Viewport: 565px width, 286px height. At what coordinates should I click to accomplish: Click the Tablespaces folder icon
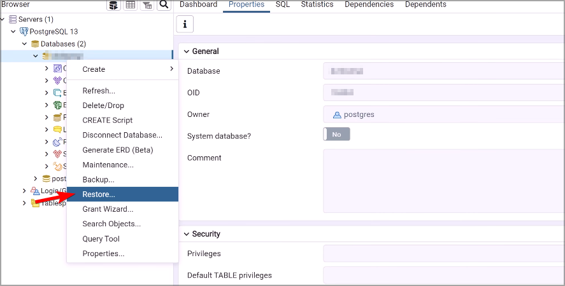click(35, 203)
